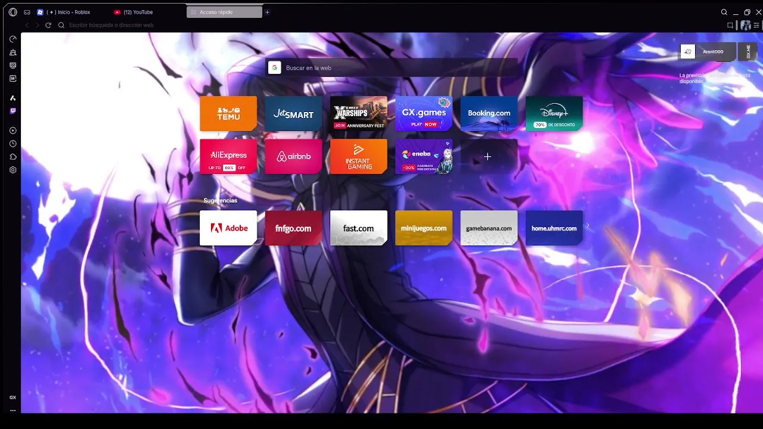
Task: Open the GX Corner gamepad icon
Action: pos(27,12)
